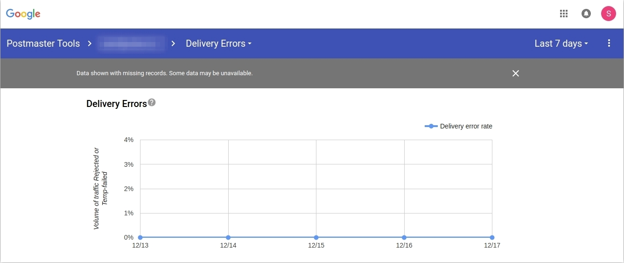
Task: Go to Postmaster Tools home breadcrumb
Action: [x=43, y=43]
